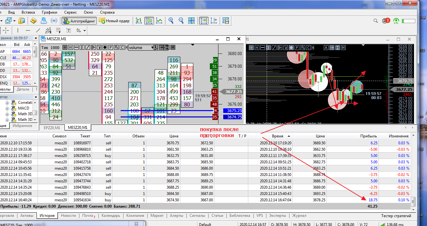The height and width of the screenshot is (226, 427).
Task: Click the M button in right black chart toolbar
Action: [x=343, y=47]
